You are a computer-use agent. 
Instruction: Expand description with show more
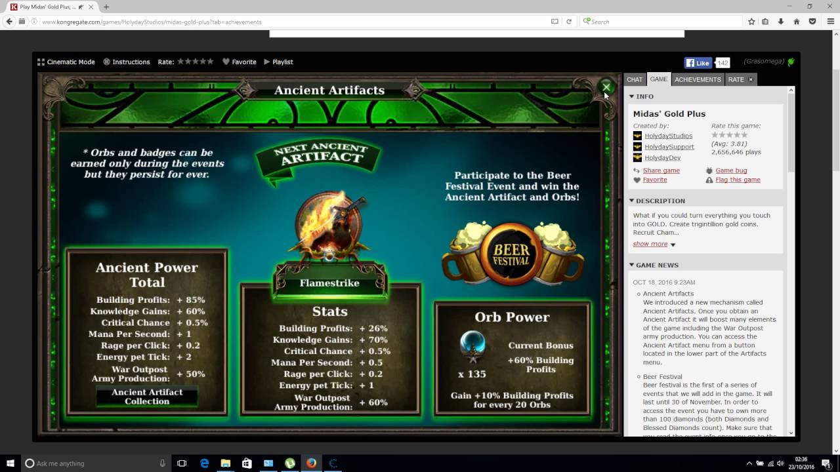[650, 244]
